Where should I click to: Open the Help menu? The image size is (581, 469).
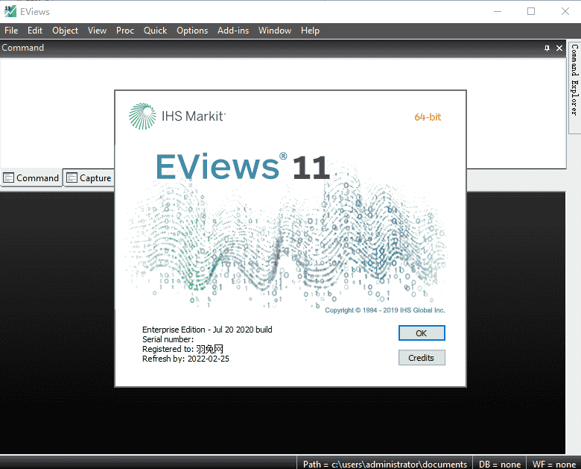pos(310,31)
